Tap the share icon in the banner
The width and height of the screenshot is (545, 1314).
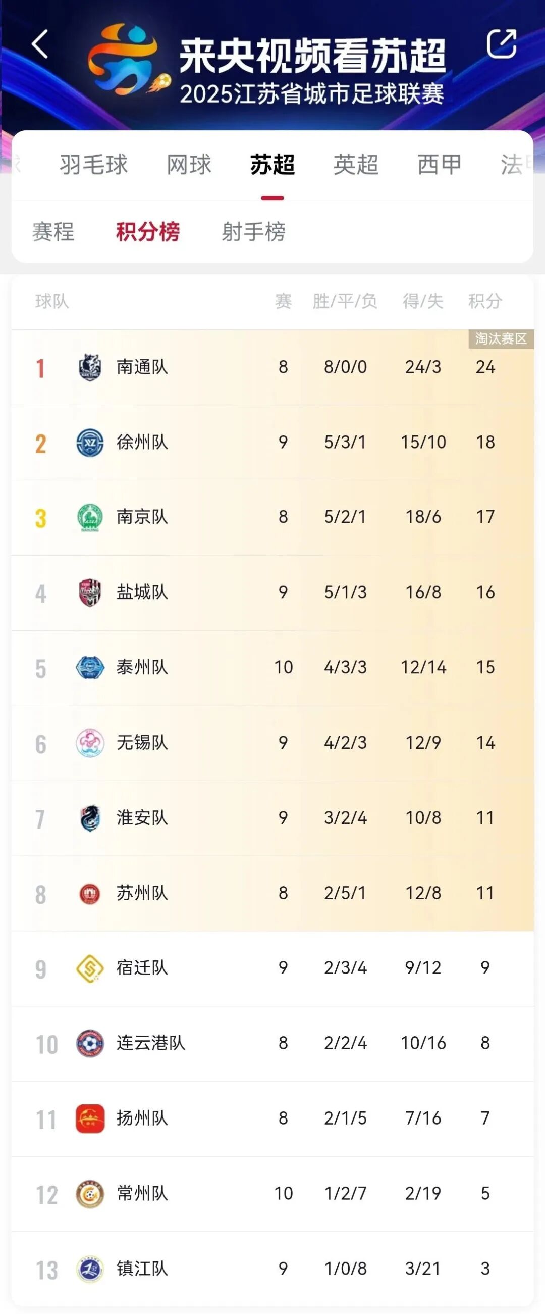502,44
